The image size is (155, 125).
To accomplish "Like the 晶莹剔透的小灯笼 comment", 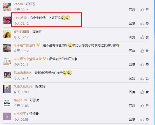I will 145,65.
